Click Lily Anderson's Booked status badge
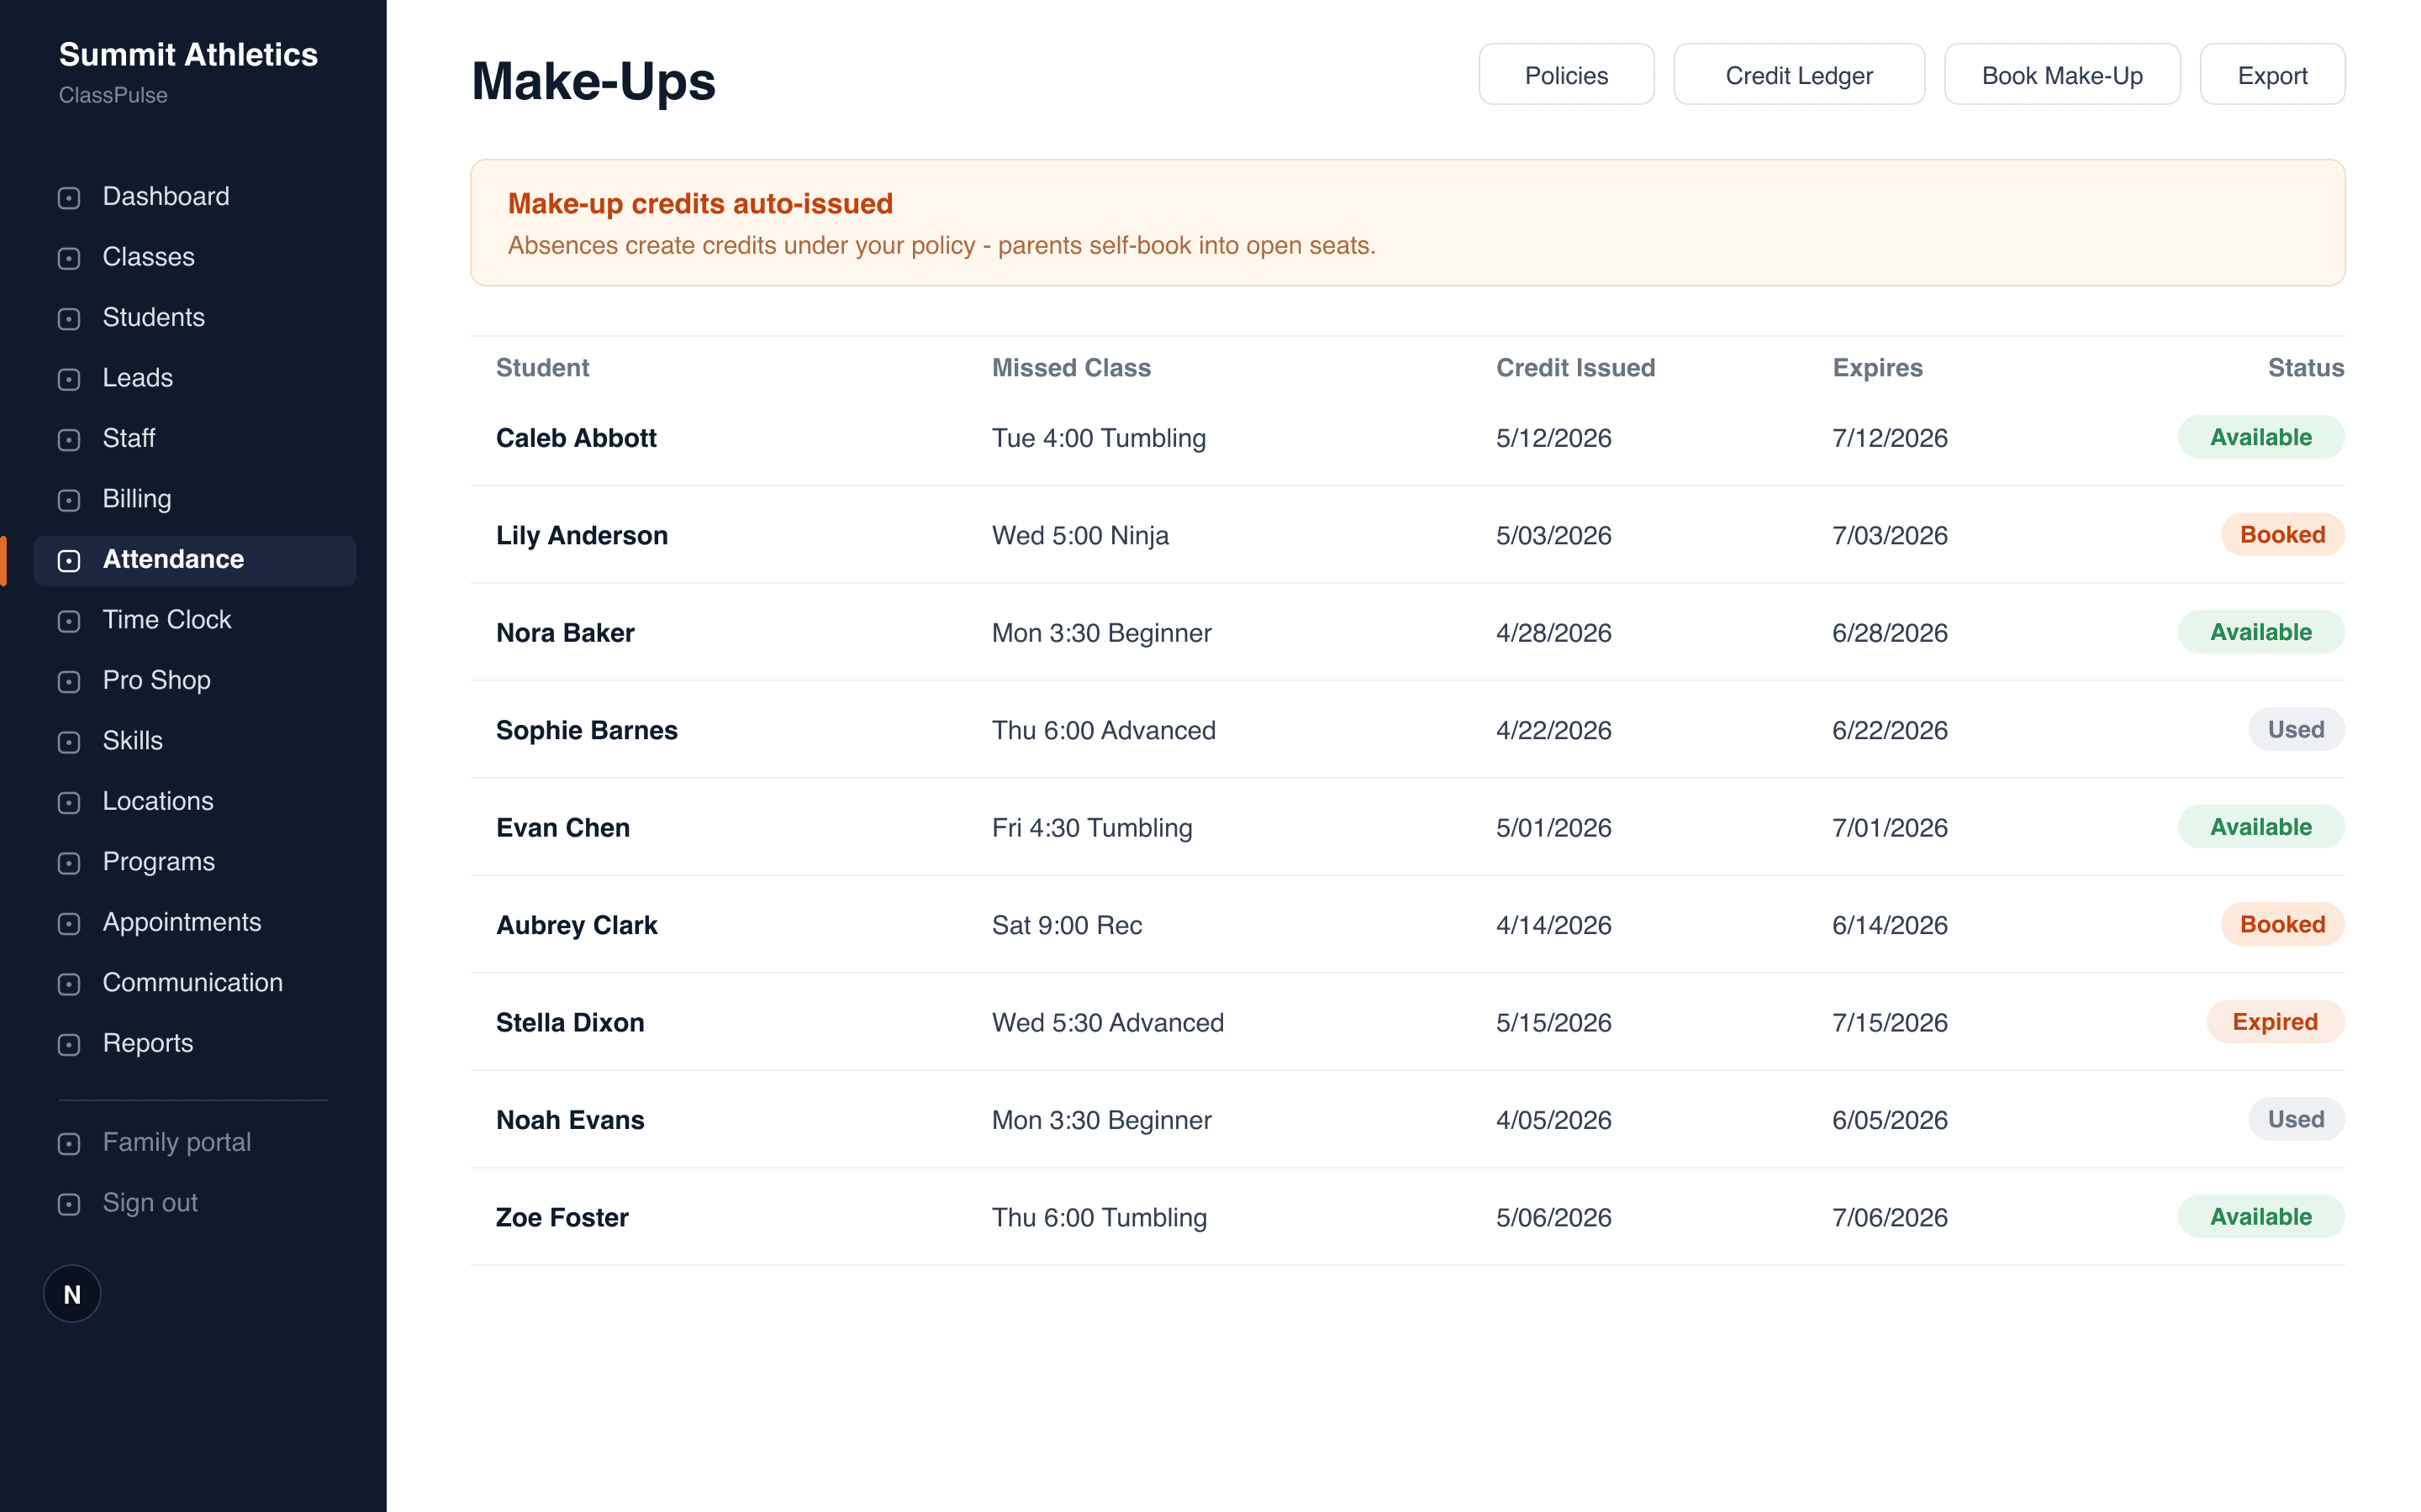Image resolution: width=2421 pixels, height=1512 pixels. [x=2282, y=534]
